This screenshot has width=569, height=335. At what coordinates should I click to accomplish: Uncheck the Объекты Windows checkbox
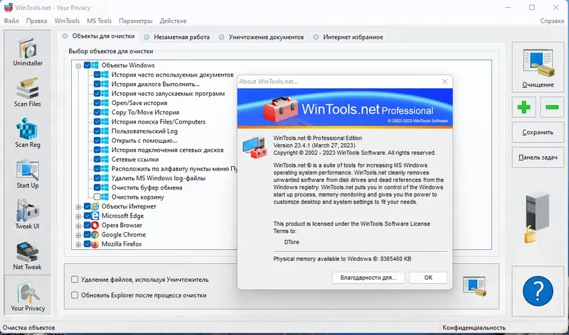pyautogui.click(x=87, y=65)
